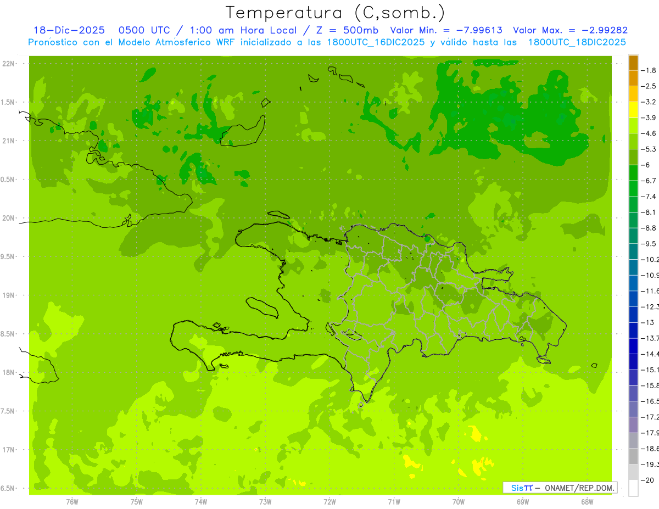The width and height of the screenshot is (659, 509).
Task: Click the "-9.5" colorbar value
Action: 649,243
